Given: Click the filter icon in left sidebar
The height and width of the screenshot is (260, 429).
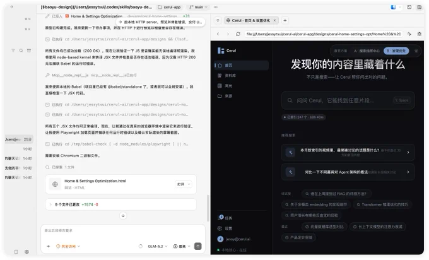Looking at the screenshot, I should point(13,50).
